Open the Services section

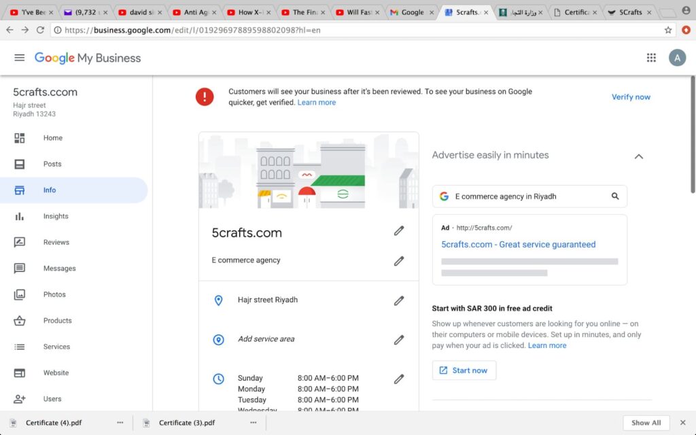pos(73,347)
